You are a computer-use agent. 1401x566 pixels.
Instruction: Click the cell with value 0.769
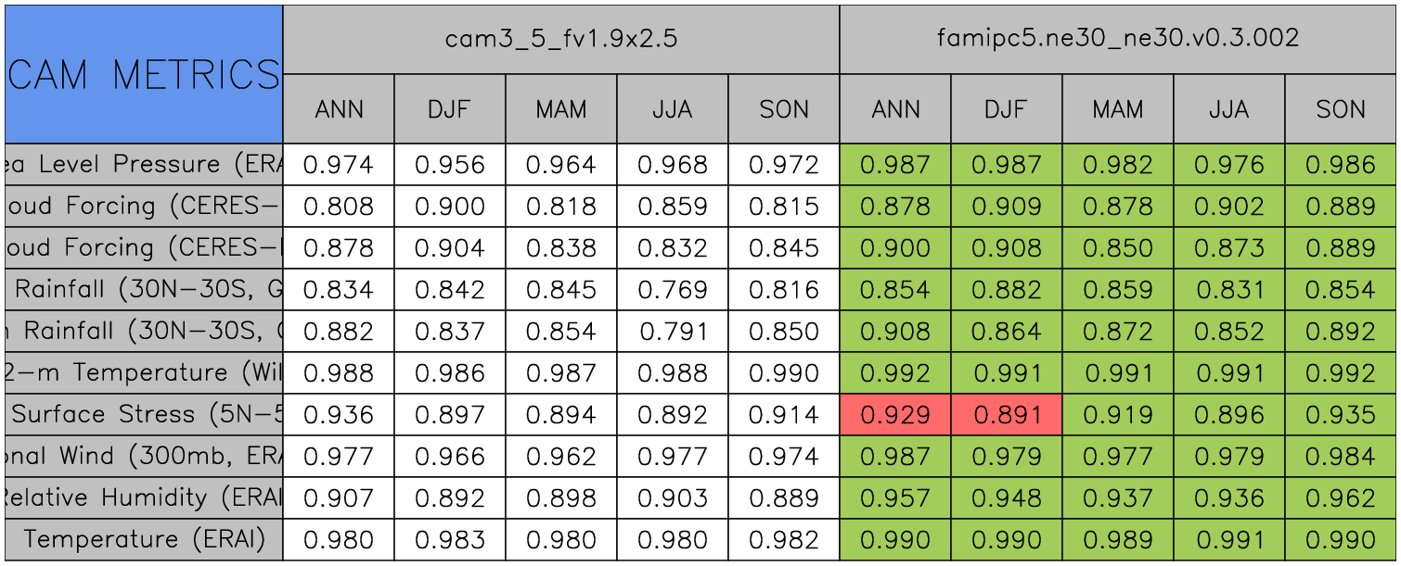[x=673, y=290]
